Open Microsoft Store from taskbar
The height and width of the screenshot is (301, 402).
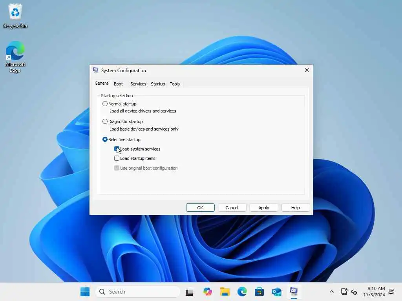pos(259,292)
